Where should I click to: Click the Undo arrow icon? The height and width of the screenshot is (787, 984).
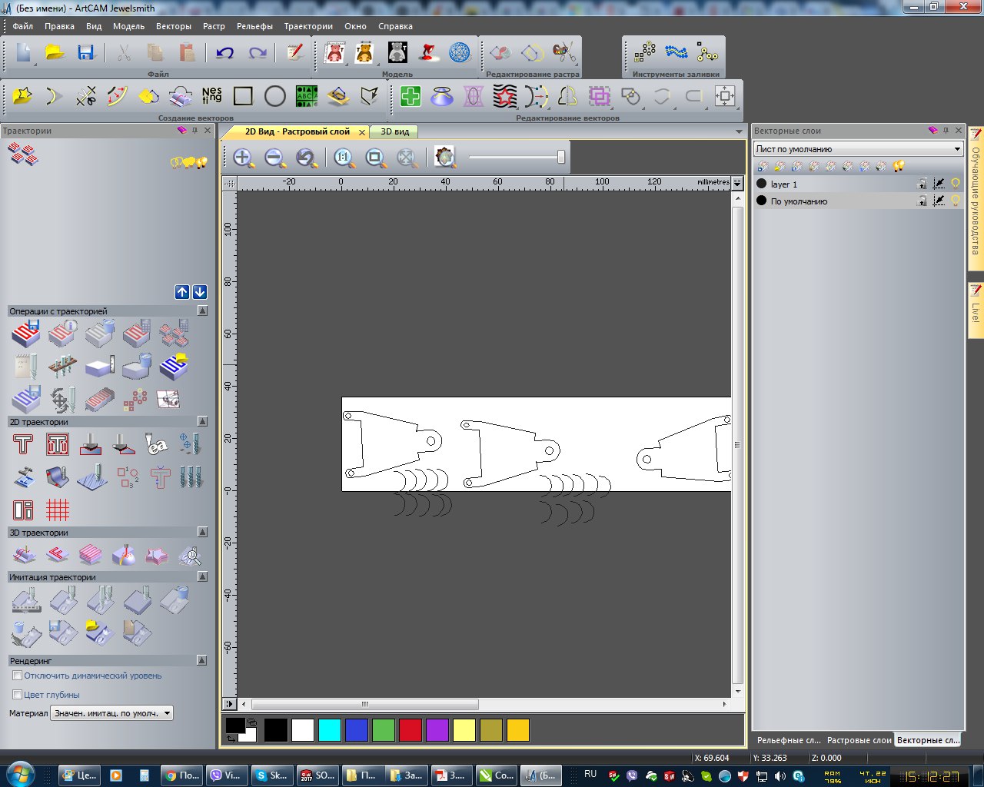coord(224,52)
